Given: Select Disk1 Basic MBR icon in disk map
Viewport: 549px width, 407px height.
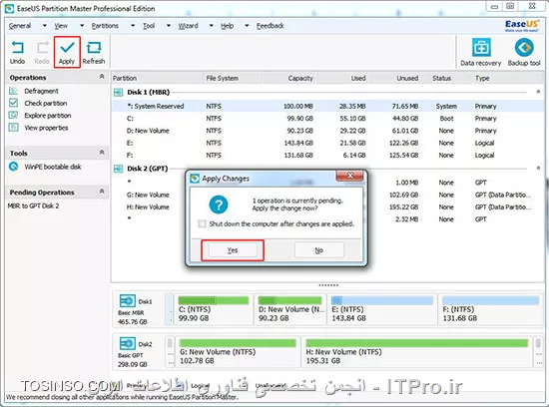Looking at the screenshot, I should point(127,300).
